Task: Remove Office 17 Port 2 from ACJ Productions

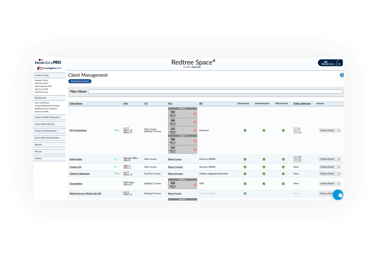Action: pyautogui.click(x=195, y=149)
